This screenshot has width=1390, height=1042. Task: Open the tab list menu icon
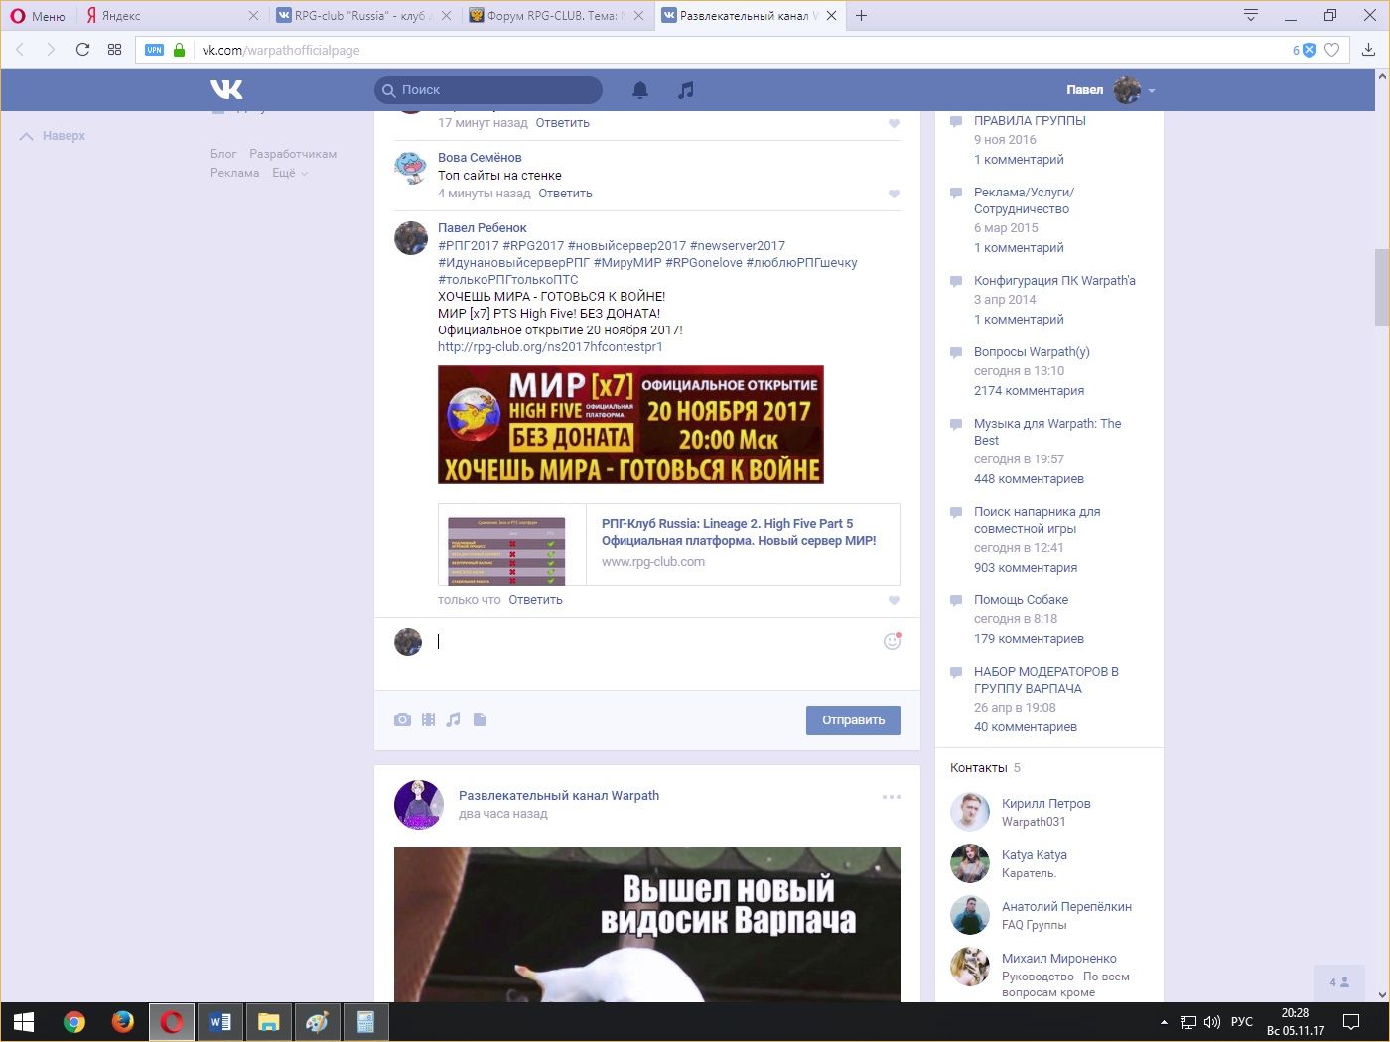(1251, 15)
